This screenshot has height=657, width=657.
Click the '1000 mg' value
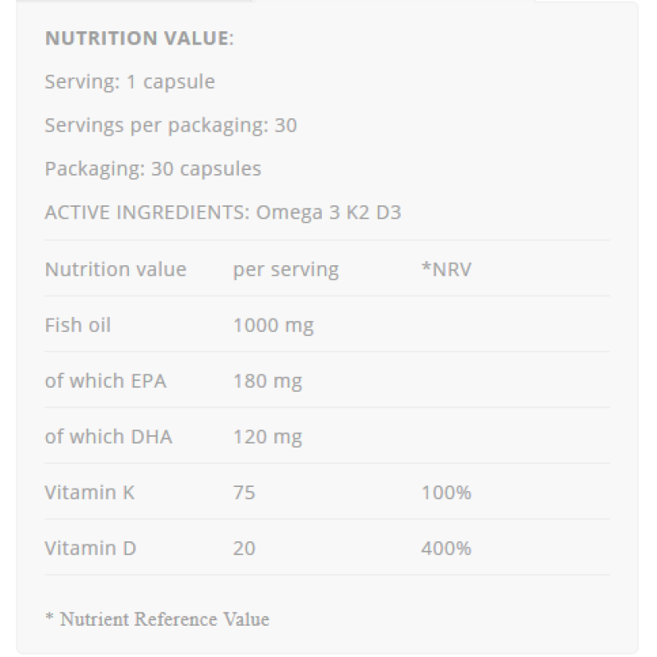[x=273, y=325]
